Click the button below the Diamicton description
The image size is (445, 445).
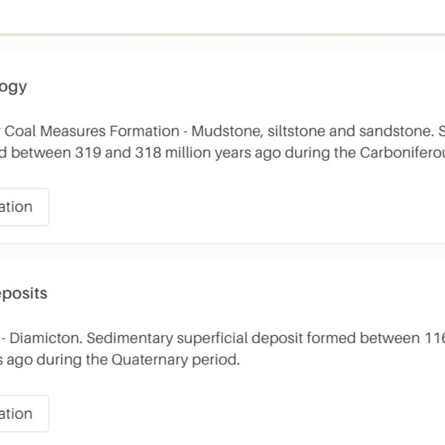[x=22, y=414]
